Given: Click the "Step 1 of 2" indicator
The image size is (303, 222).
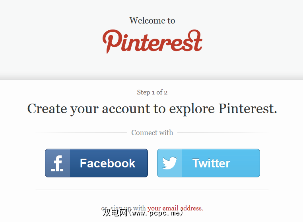Looking at the screenshot, I should click(152, 92).
